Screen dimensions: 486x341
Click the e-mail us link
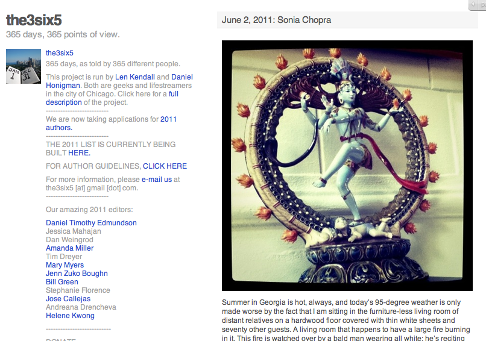click(x=157, y=180)
